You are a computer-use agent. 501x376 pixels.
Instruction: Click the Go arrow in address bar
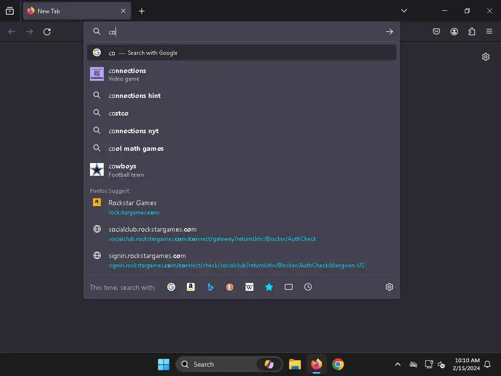tap(389, 32)
